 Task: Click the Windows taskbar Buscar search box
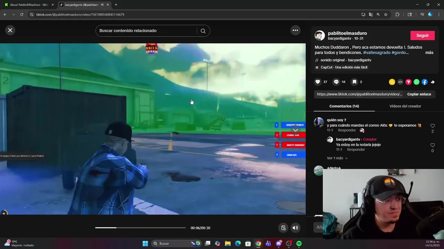[177, 243]
